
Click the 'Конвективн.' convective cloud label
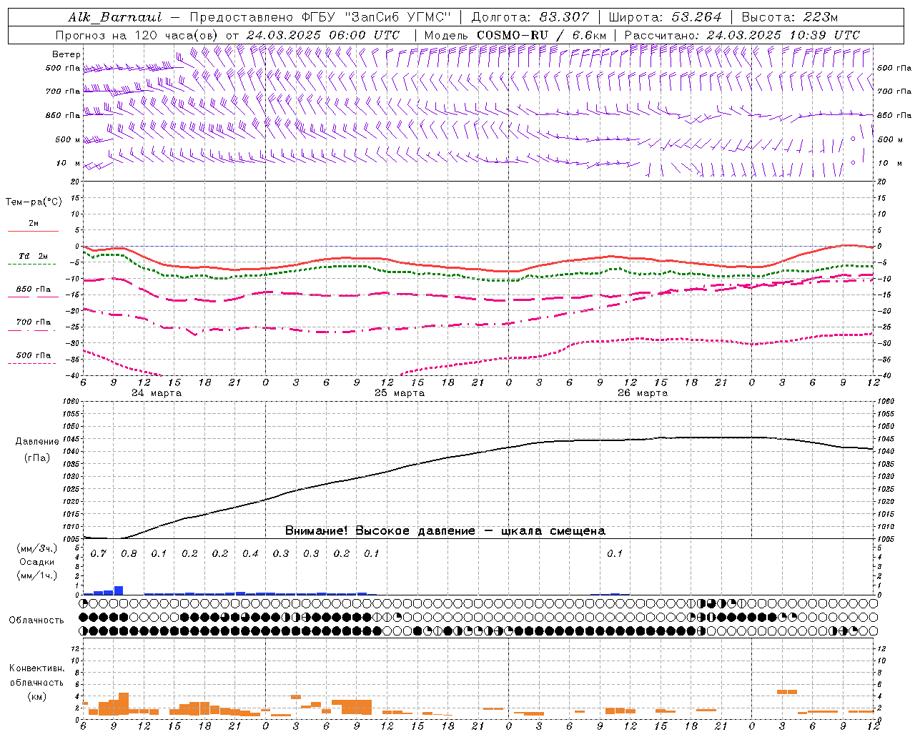[x=36, y=668]
